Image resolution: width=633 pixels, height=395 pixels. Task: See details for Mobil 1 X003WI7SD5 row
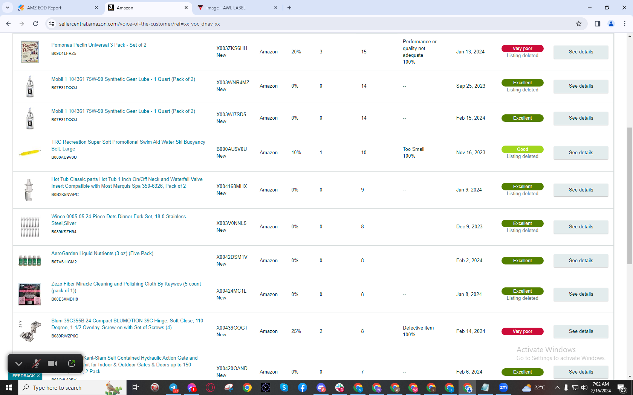tap(581, 118)
